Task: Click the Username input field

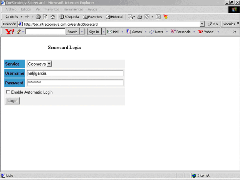Action: click(x=75, y=73)
